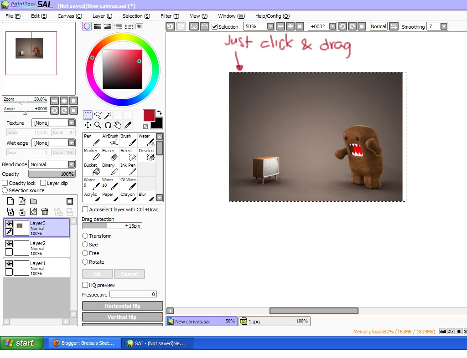This screenshot has width=467, height=358.
Task: Open the Blogger taskbar button
Action: 84,343
